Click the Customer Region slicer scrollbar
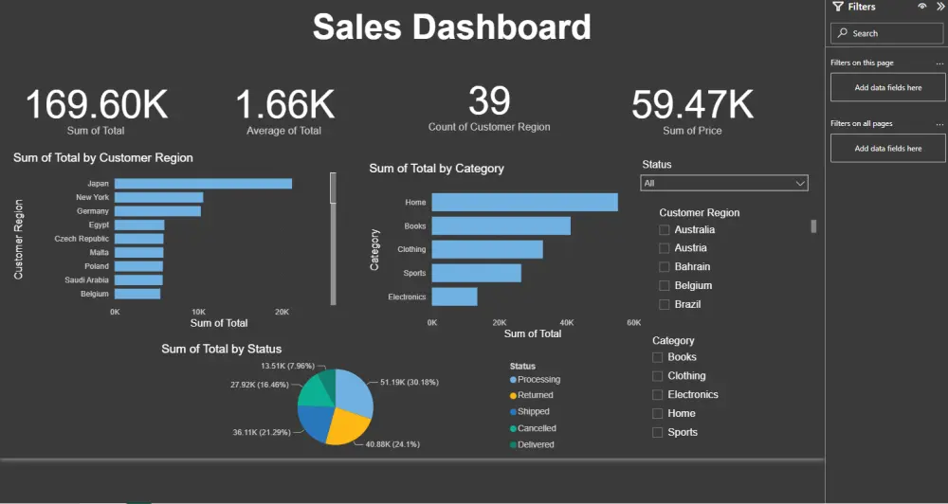This screenshot has height=504, width=948. click(813, 226)
